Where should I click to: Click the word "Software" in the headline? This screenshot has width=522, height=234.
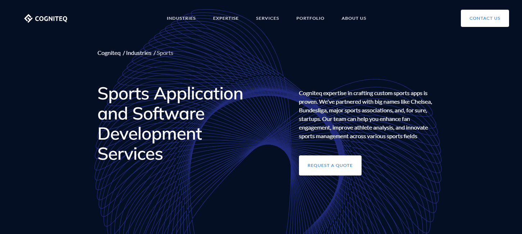[168, 114]
